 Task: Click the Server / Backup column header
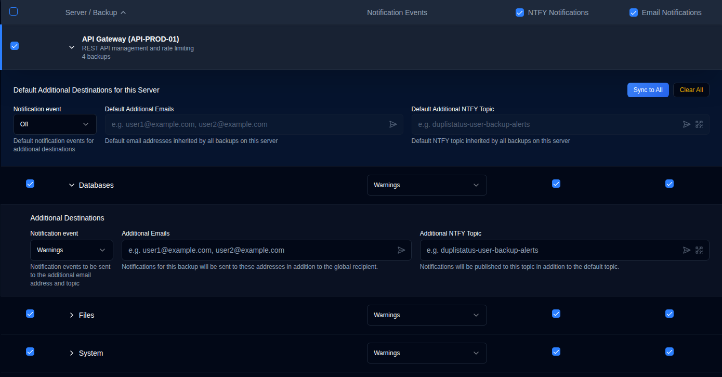[x=91, y=12]
